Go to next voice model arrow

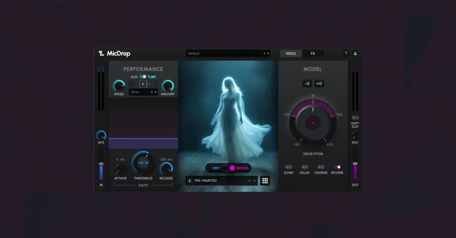click(255, 180)
